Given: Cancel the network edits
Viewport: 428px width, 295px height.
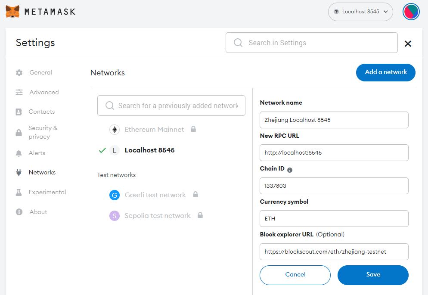Looking at the screenshot, I should tap(295, 275).
